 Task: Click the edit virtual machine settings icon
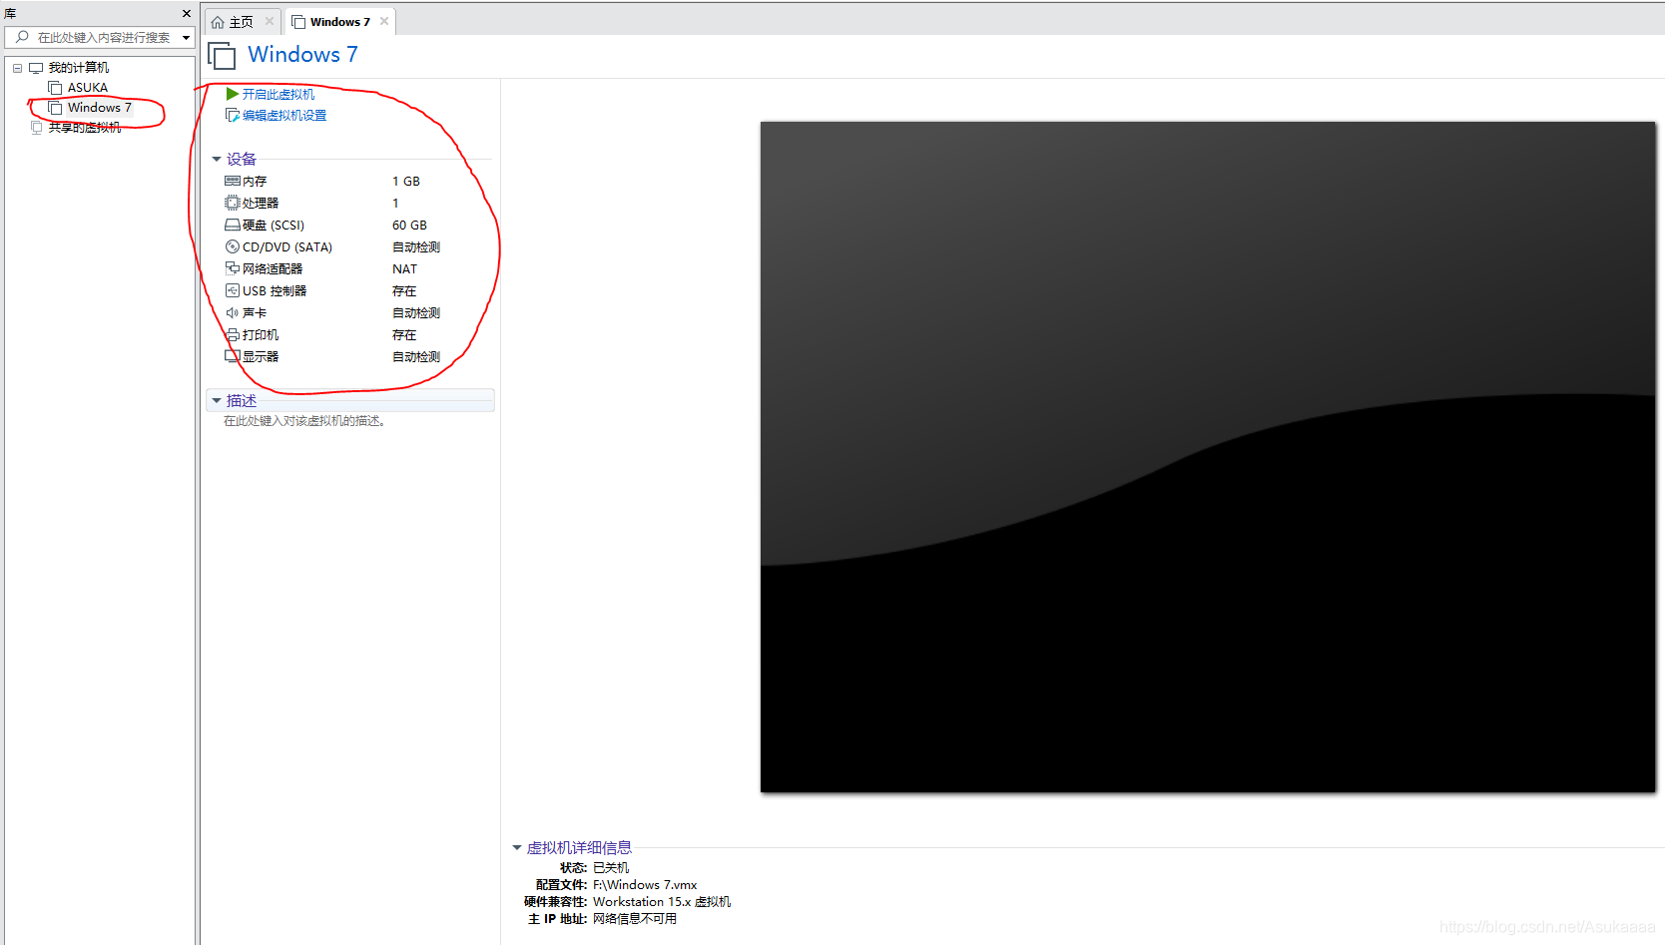233,116
